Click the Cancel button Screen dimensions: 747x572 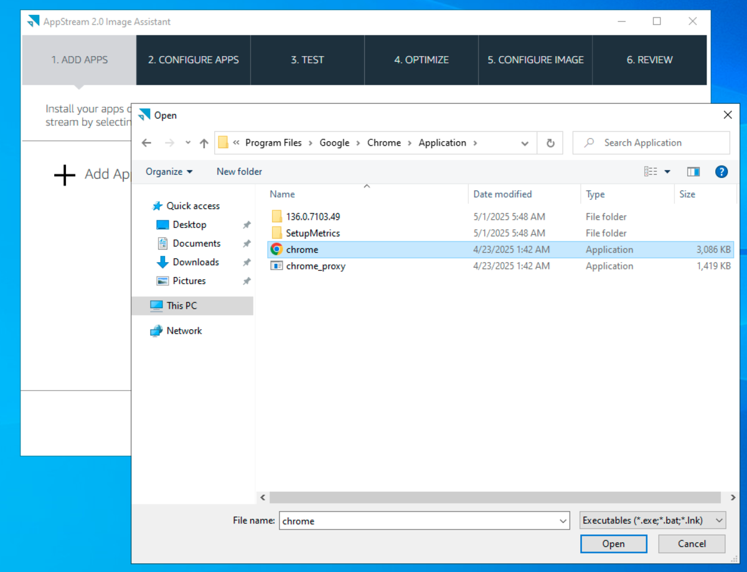[x=692, y=543]
